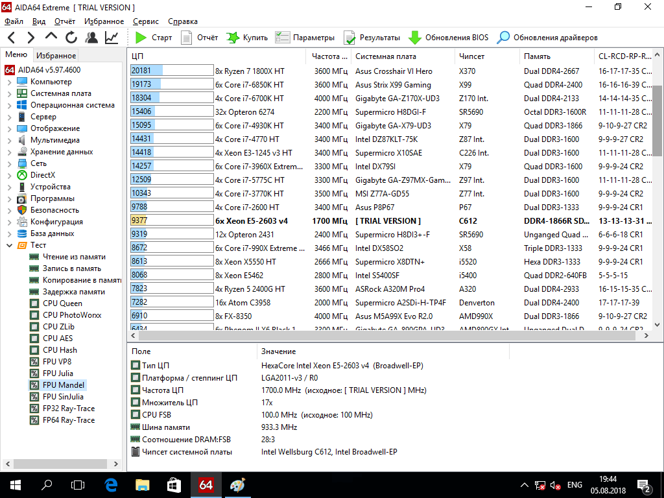Go up one level with the up arrow icon
Viewport: 664px width, 498px height.
[x=51, y=37]
